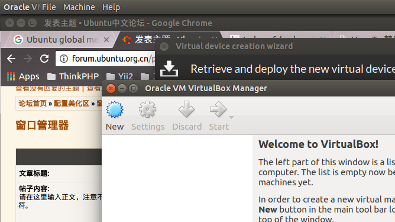Click the Google favicon on first tab
The image size is (395, 222).
[18, 40]
